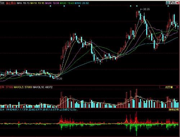Click diamond marker left of the 38.35 peak
This screenshot has height=137, width=180.
coord(131,6)
